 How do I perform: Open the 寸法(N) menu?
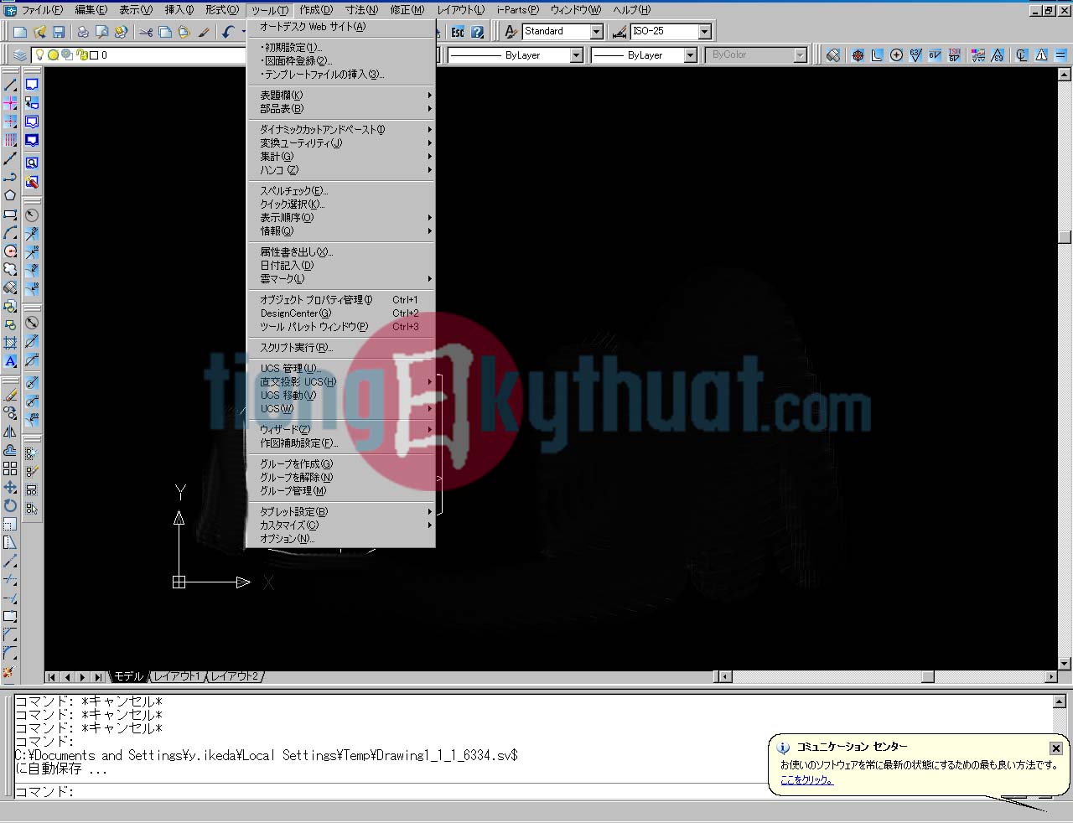[x=361, y=10]
